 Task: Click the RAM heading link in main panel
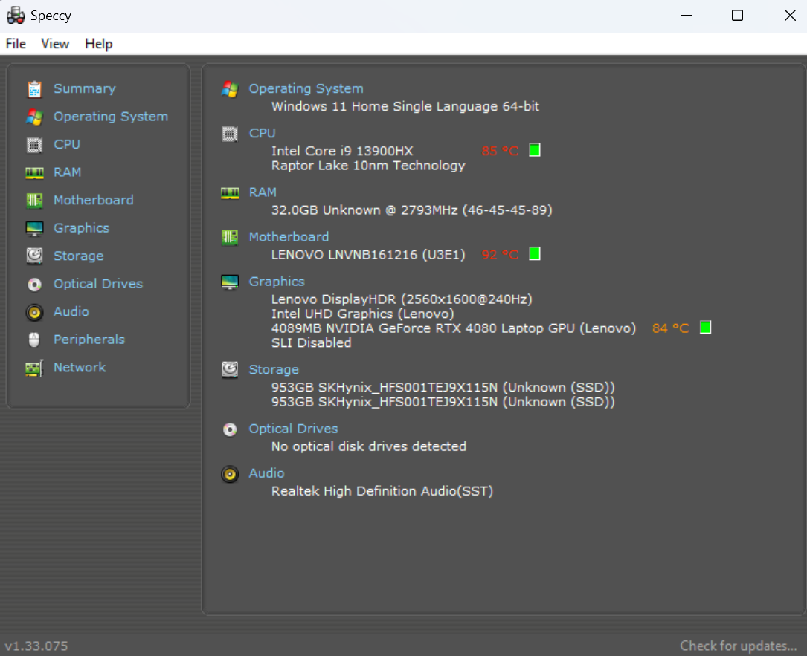[263, 192]
